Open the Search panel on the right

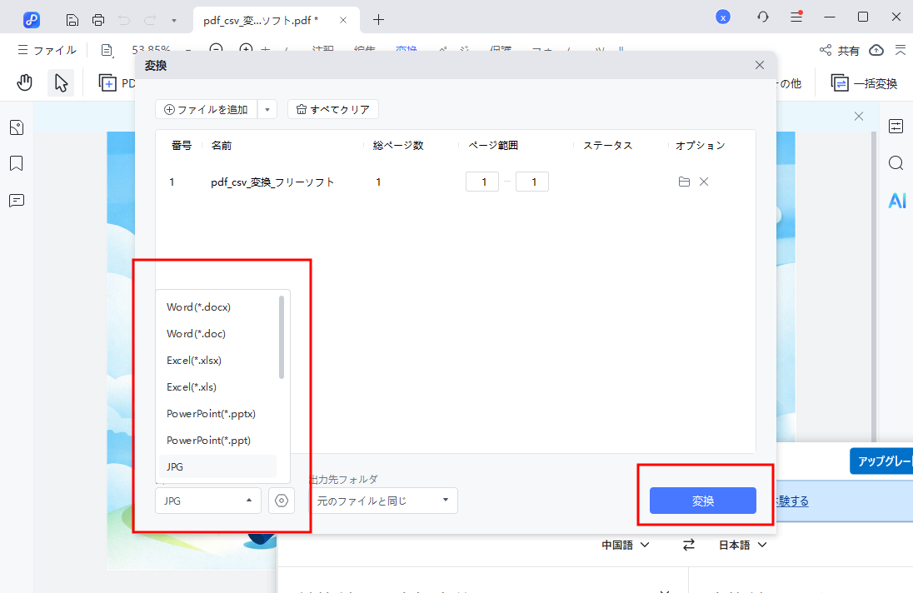point(896,163)
